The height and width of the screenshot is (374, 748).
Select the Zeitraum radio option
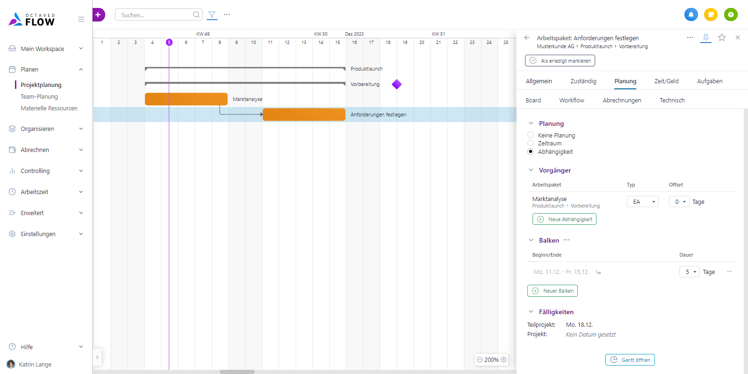pyautogui.click(x=530, y=143)
